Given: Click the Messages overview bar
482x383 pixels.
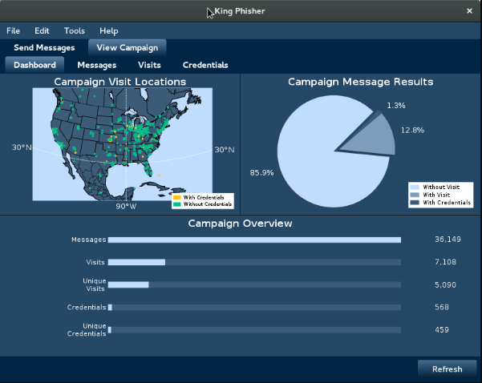Looking at the screenshot, I should point(254,240).
